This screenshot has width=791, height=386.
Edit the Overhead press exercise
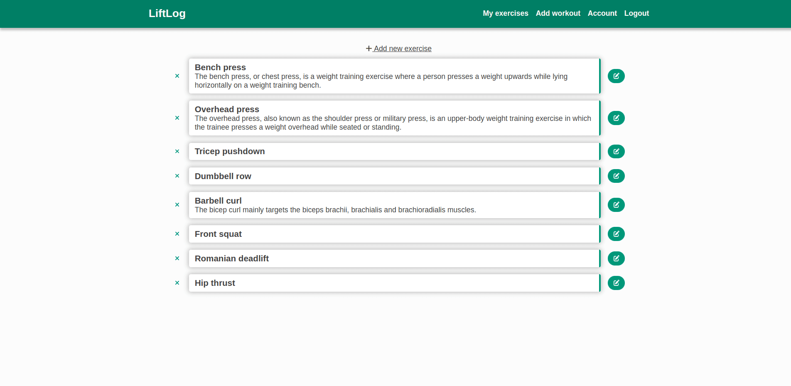[x=616, y=118]
